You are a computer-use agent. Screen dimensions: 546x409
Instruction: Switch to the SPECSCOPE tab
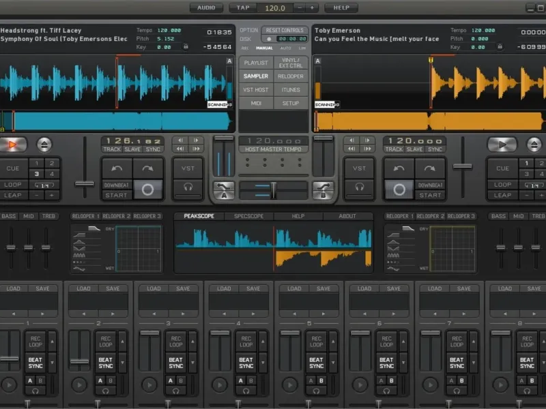(248, 216)
